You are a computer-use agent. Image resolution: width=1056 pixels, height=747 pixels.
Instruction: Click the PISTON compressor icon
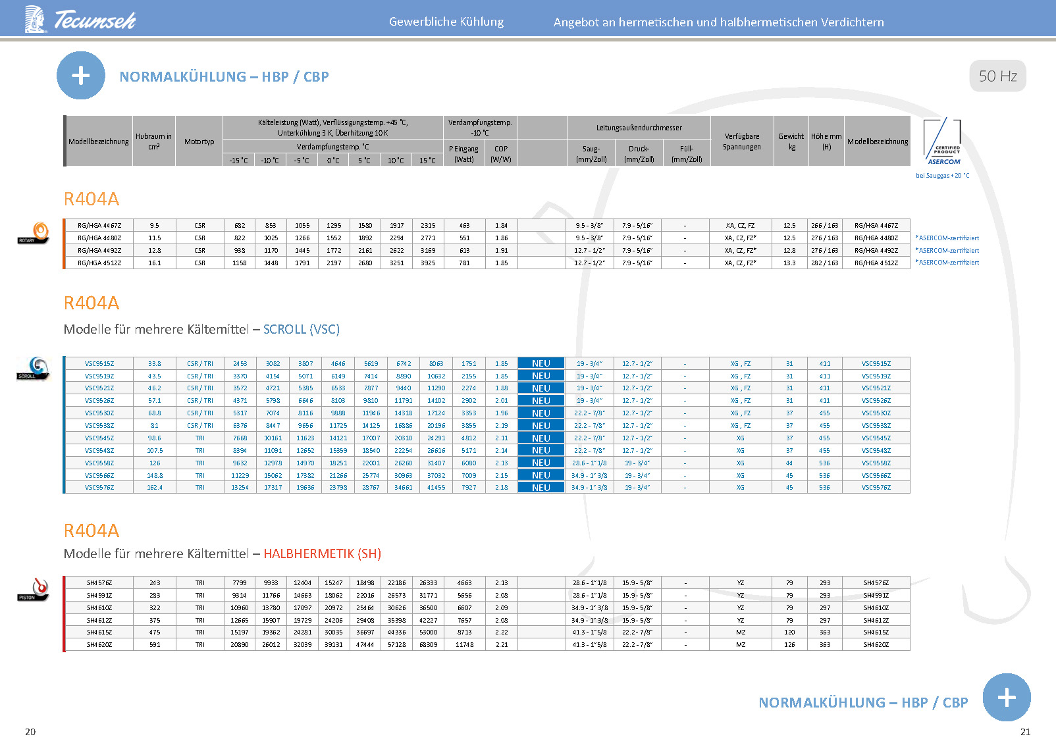tap(34, 590)
